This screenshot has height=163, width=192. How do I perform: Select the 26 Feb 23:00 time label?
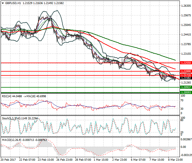(x=64, y=160)
